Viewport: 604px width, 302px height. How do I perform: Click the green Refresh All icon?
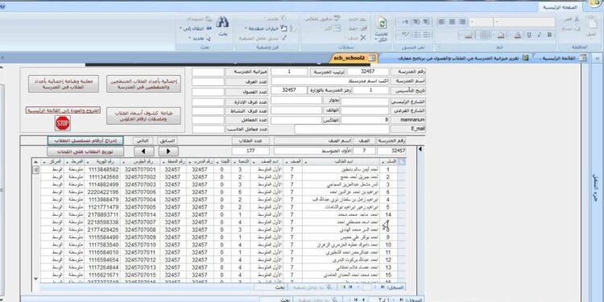pos(382,23)
